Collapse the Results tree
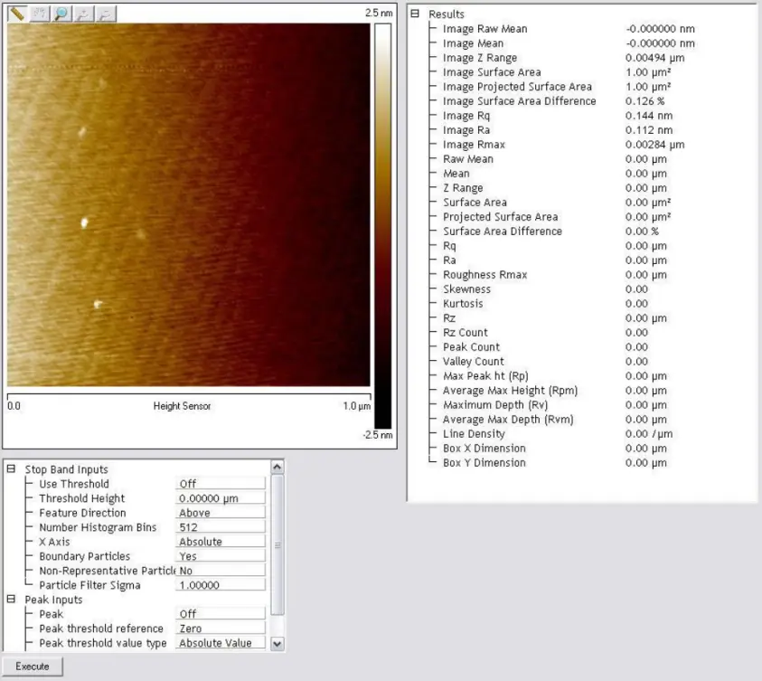The image size is (762, 681). [x=415, y=14]
